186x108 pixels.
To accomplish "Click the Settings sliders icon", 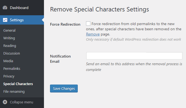I will [5, 20].
